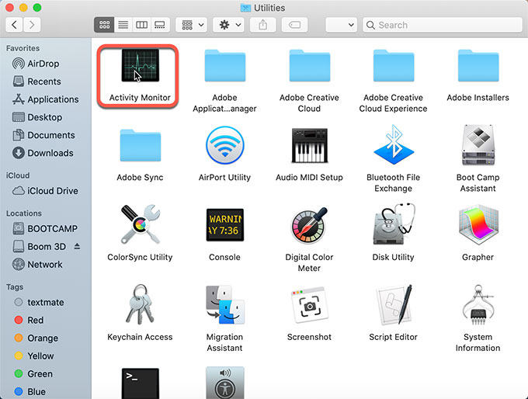
Task: Open the gear Action menu
Action: coord(229,25)
